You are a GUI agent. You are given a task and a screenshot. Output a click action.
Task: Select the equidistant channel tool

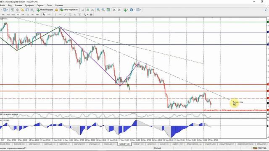(70, 15)
